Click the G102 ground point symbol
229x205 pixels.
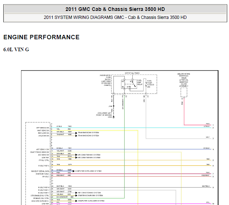(x=113, y=117)
